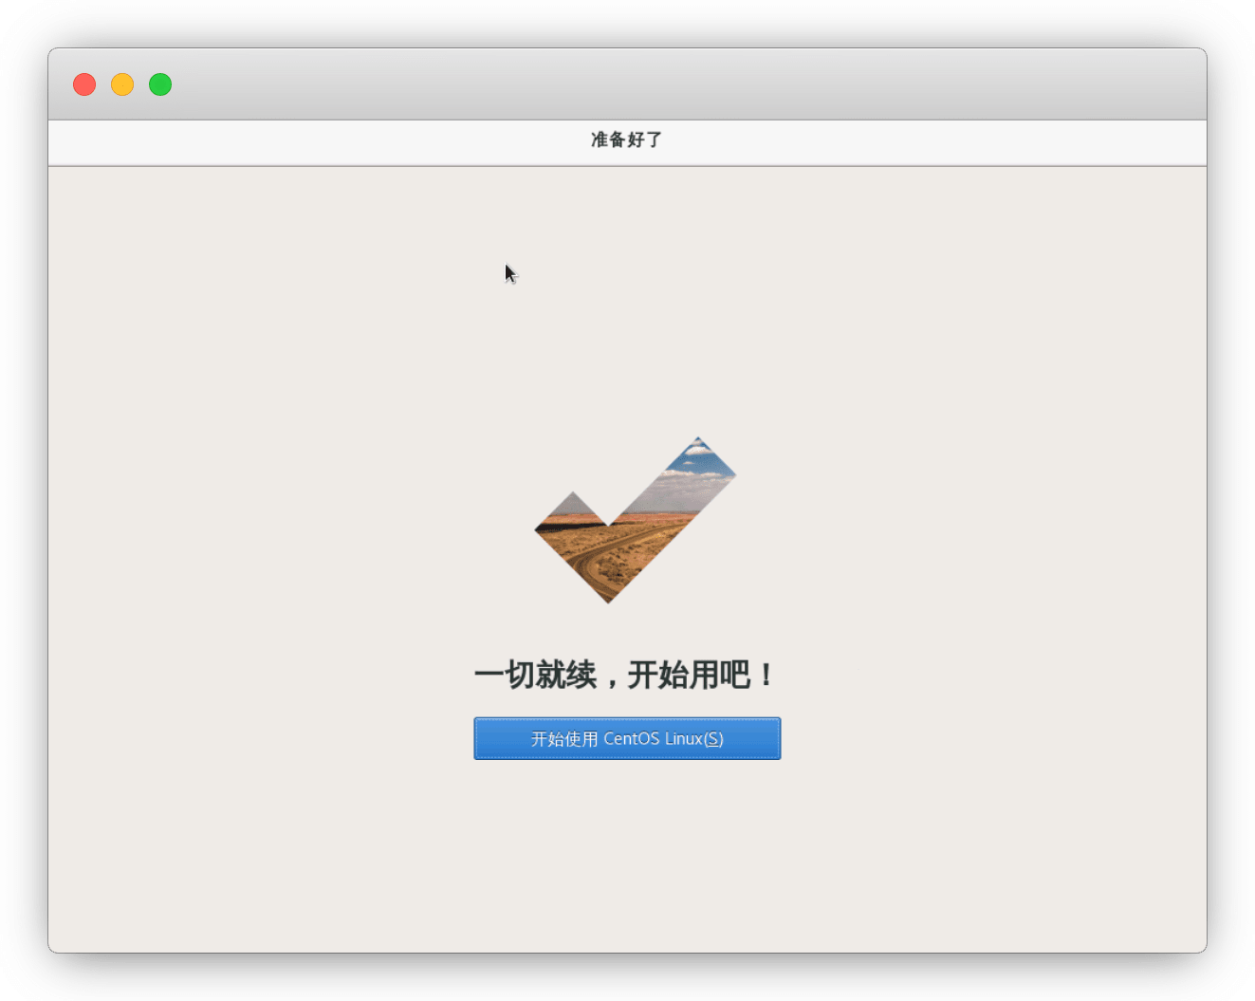The image size is (1255, 1001).
Task: Click the start using CentOS Linux button
Action: coord(627,738)
